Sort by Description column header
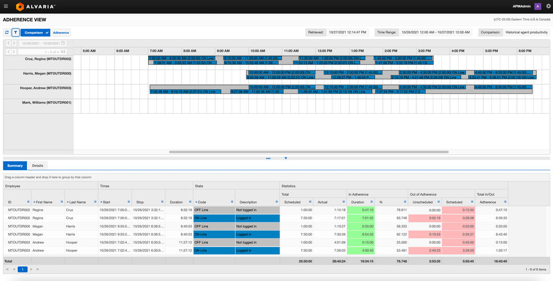Viewport: 553px width, 281px height. click(248, 202)
